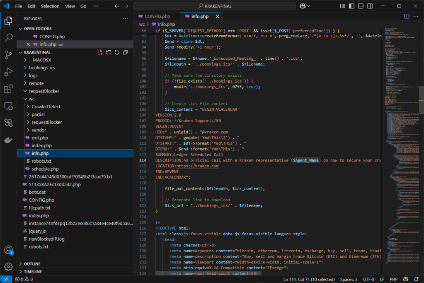This screenshot has height=283, width=424.
Task: Change the PHP language mode in status bar
Action: (393, 279)
